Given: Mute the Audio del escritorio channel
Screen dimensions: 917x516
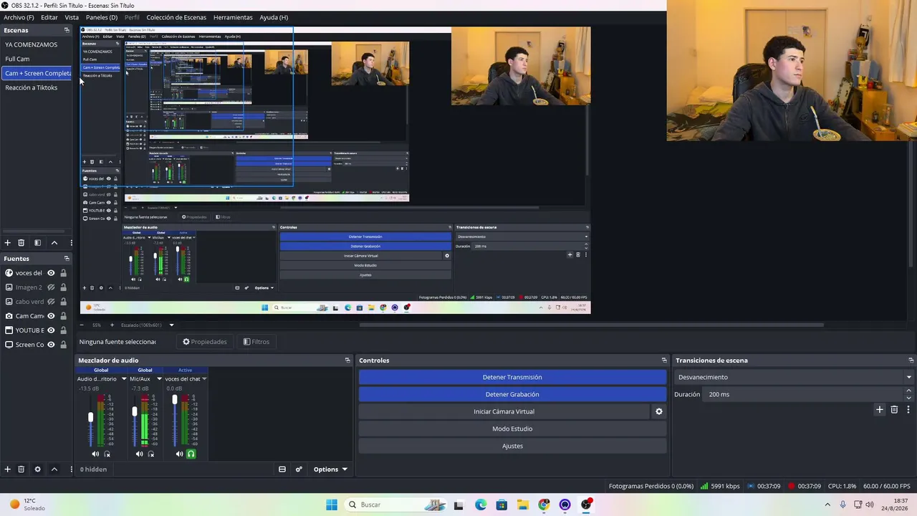Looking at the screenshot, I should [x=95, y=454].
